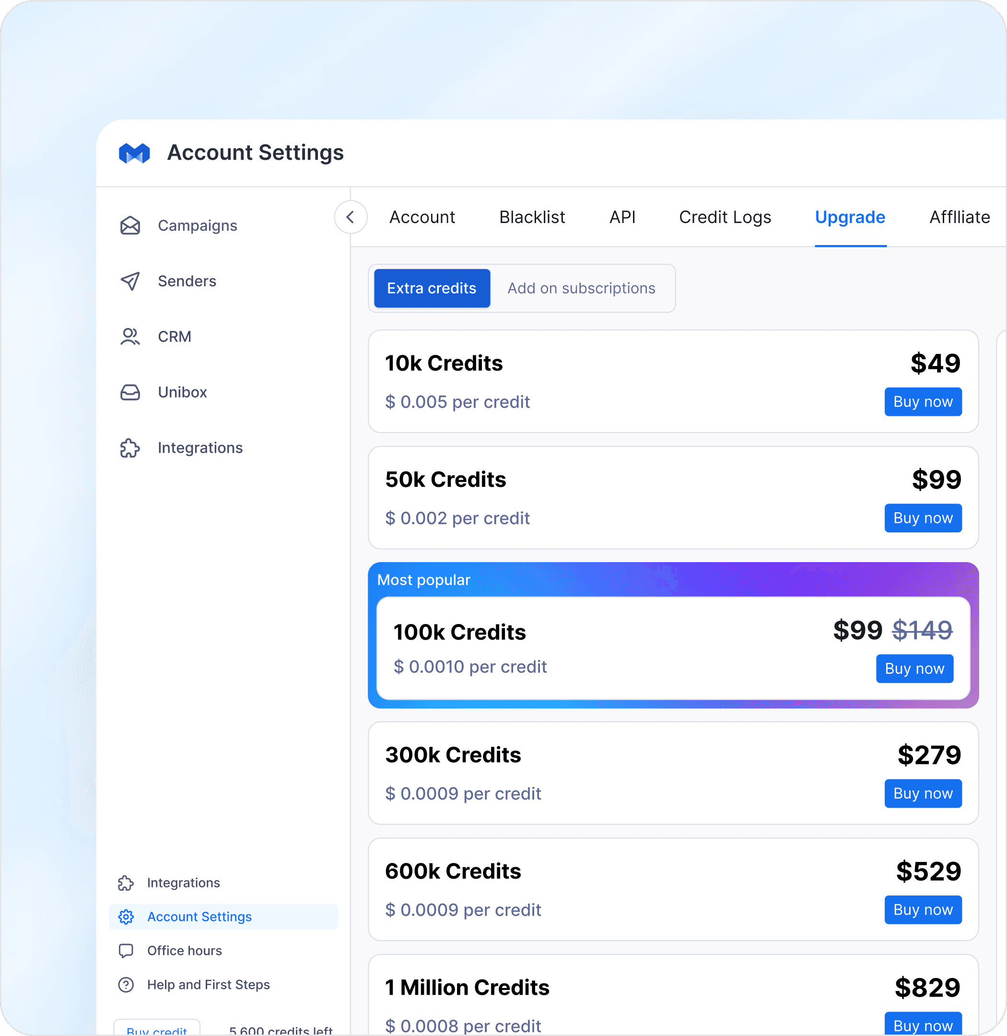Click the Account Settings gear icon
Screen dimensions: 1007x1036
coord(126,917)
